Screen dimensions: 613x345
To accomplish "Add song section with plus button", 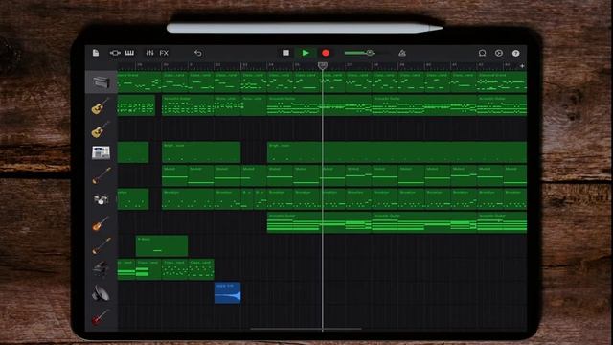I will point(522,66).
